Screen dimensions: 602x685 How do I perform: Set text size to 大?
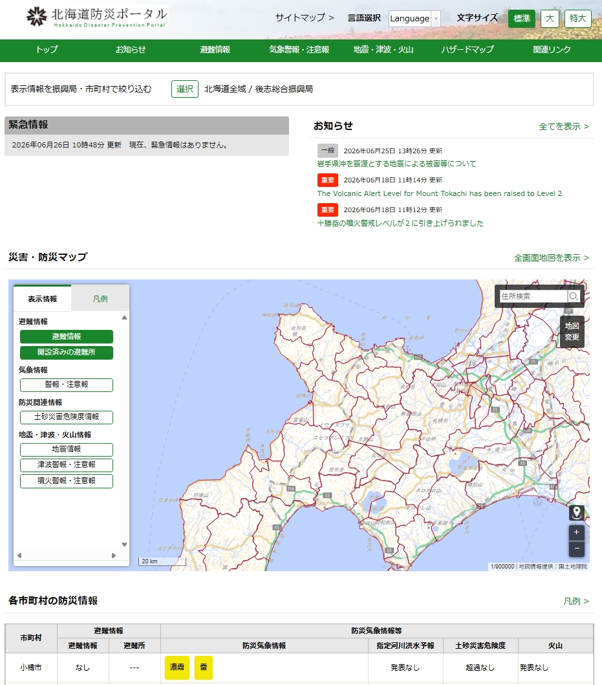coord(550,18)
